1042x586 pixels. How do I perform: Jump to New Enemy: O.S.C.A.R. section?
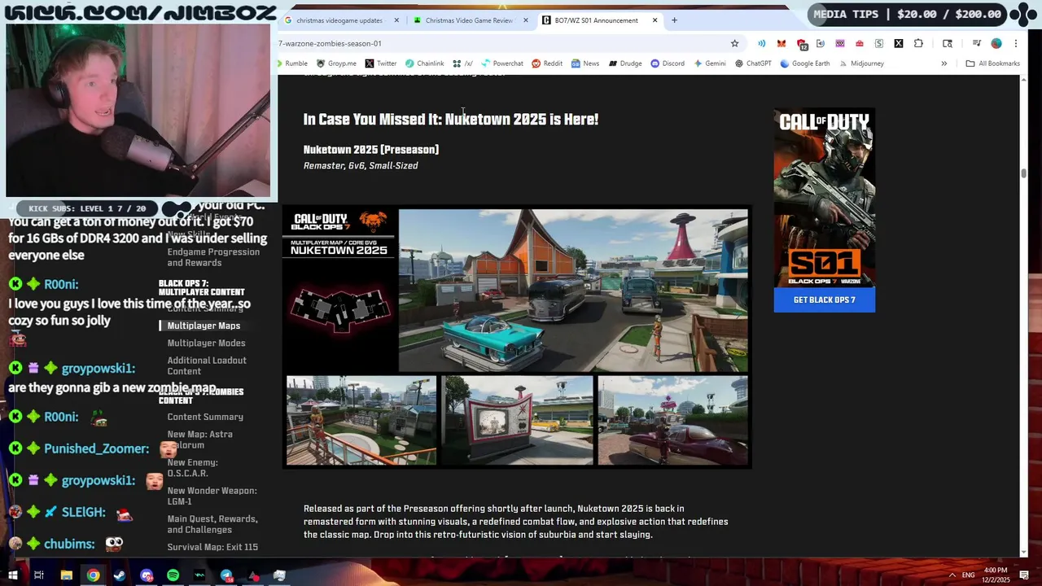pyautogui.click(x=192, y=468)
